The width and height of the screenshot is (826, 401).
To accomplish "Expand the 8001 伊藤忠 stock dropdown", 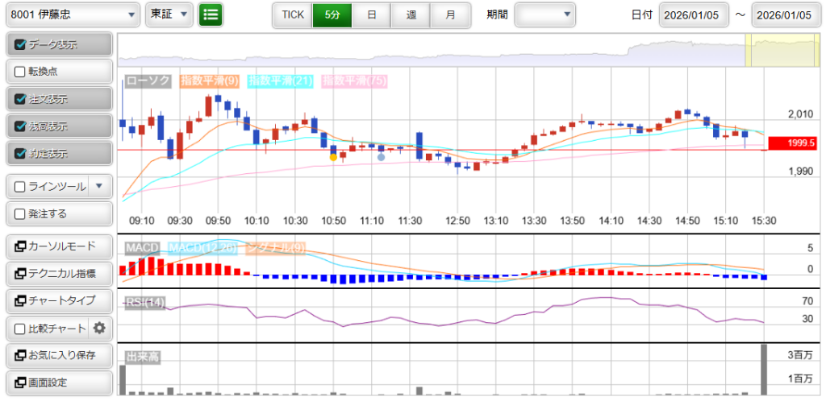I will click(72, 14).
